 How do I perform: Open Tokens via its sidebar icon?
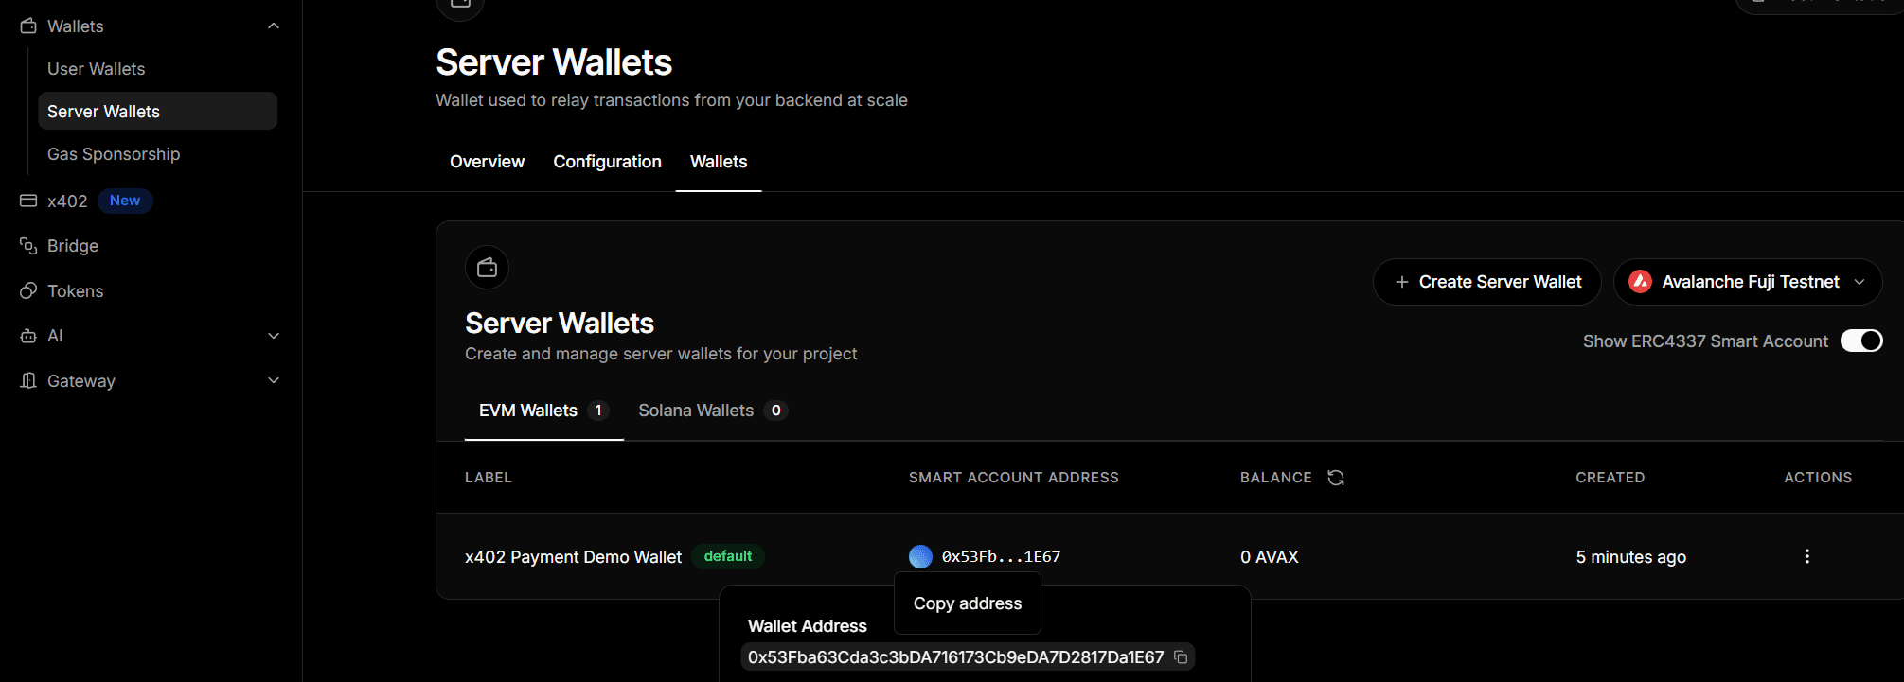coord(27,290)
